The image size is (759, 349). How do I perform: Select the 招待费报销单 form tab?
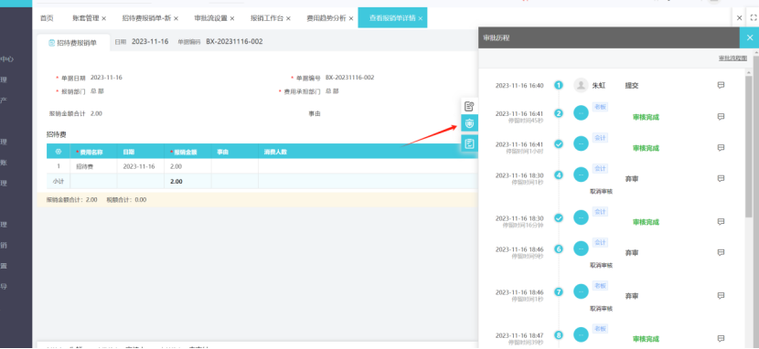pyautogui.click(x=73, y=43)
